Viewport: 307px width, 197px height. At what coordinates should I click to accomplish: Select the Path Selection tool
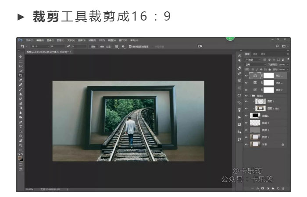pyautogui.click(x=21, y=131)
